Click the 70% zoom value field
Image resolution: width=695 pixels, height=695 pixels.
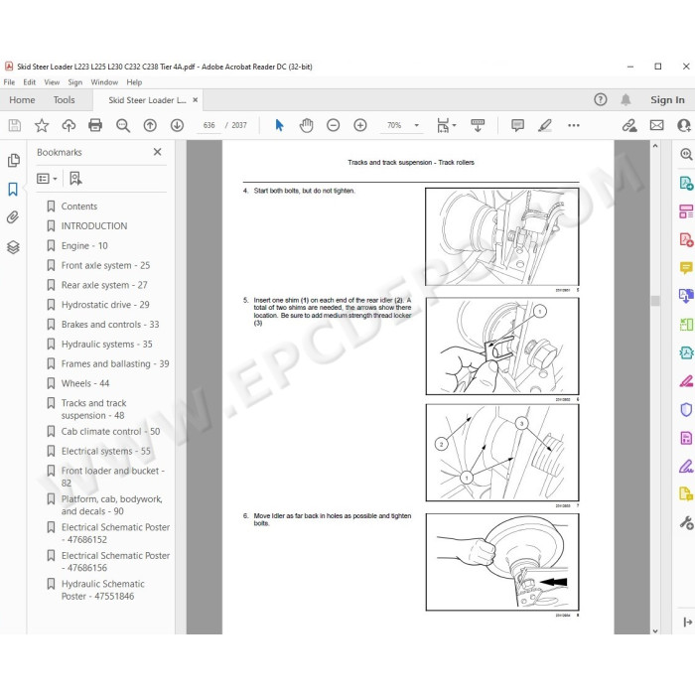(393, 125)
